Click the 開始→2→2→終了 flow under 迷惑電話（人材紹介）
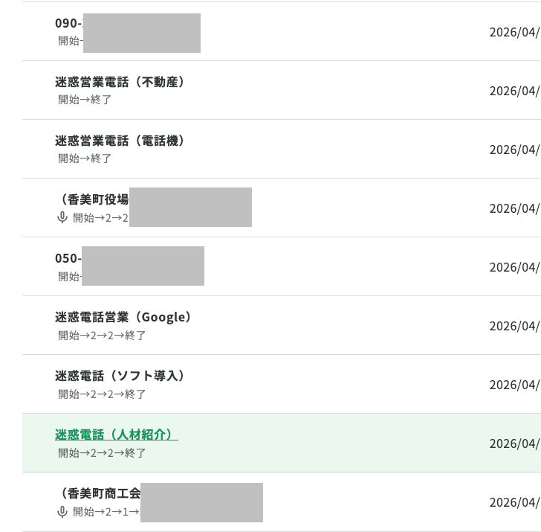Image resolution: width=541 pixels, height=532 pixels. tap(102, 453)
